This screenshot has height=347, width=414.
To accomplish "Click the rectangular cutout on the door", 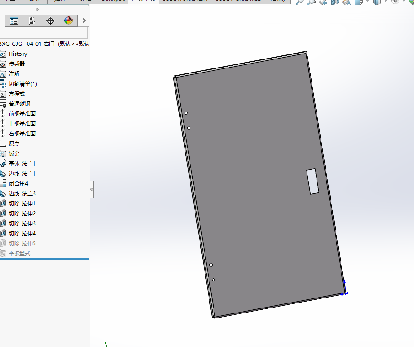I will [x=312, y=181].
